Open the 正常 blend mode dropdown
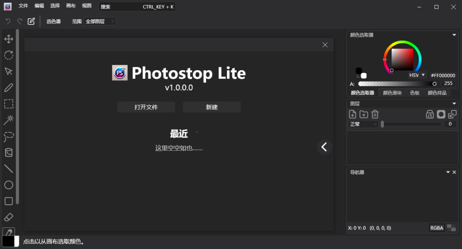The image size is (462, 249). coord(363,124)
